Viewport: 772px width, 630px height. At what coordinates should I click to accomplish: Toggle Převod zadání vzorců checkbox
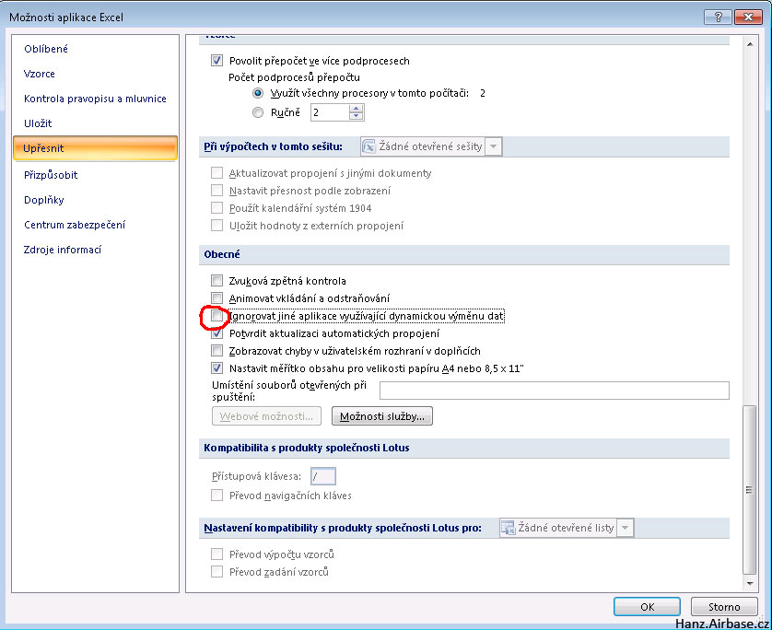point(216,571)
